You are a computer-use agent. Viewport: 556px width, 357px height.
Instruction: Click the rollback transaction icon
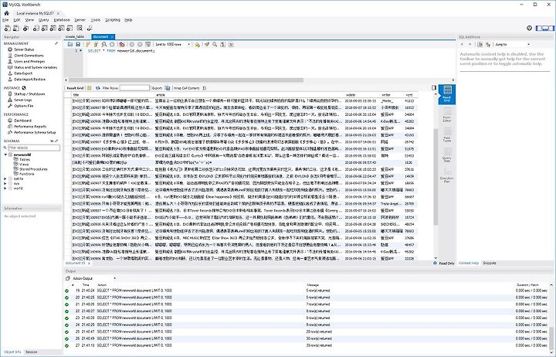coord(140,44)
